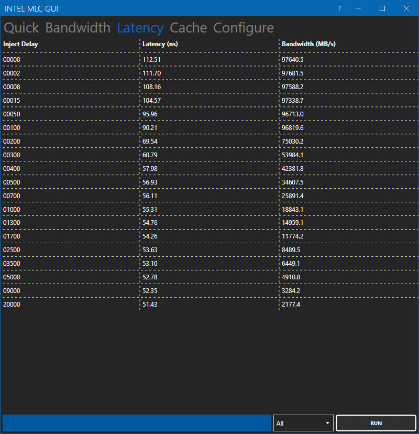Select bandwidth value 97588.2
Screen dimensions: 419x434
(293, 86)
